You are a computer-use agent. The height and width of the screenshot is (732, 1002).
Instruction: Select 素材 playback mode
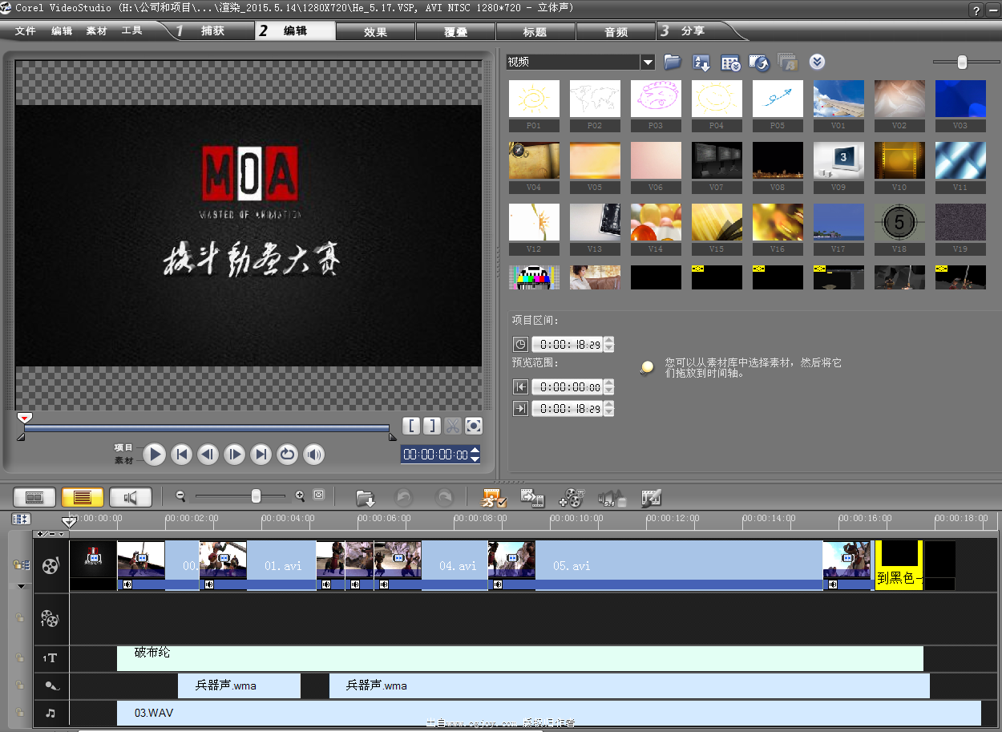(123, 460)
